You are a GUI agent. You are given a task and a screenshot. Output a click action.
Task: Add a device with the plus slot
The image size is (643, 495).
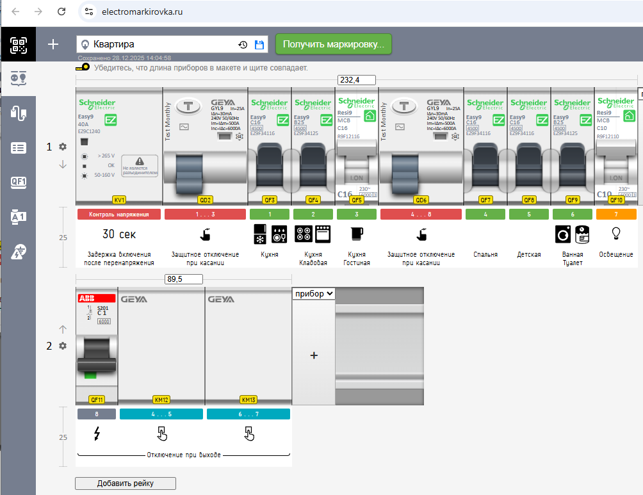click(314, 355)
